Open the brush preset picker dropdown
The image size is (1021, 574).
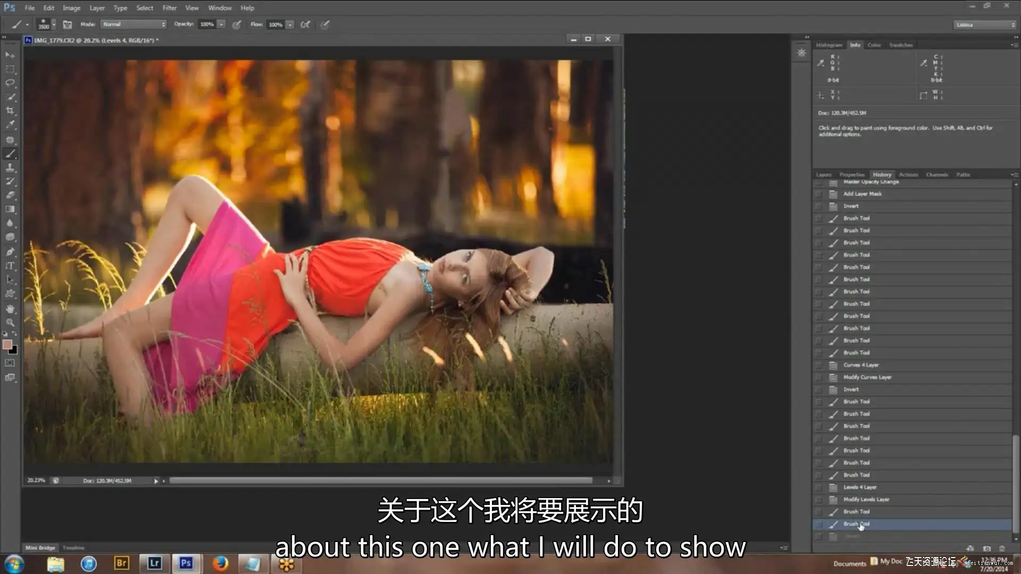[x=54, y=24]
